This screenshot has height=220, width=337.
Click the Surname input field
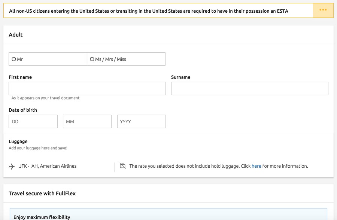click(249, 89)
